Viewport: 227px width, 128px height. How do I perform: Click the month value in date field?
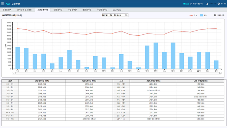click(x=111, y=15)
